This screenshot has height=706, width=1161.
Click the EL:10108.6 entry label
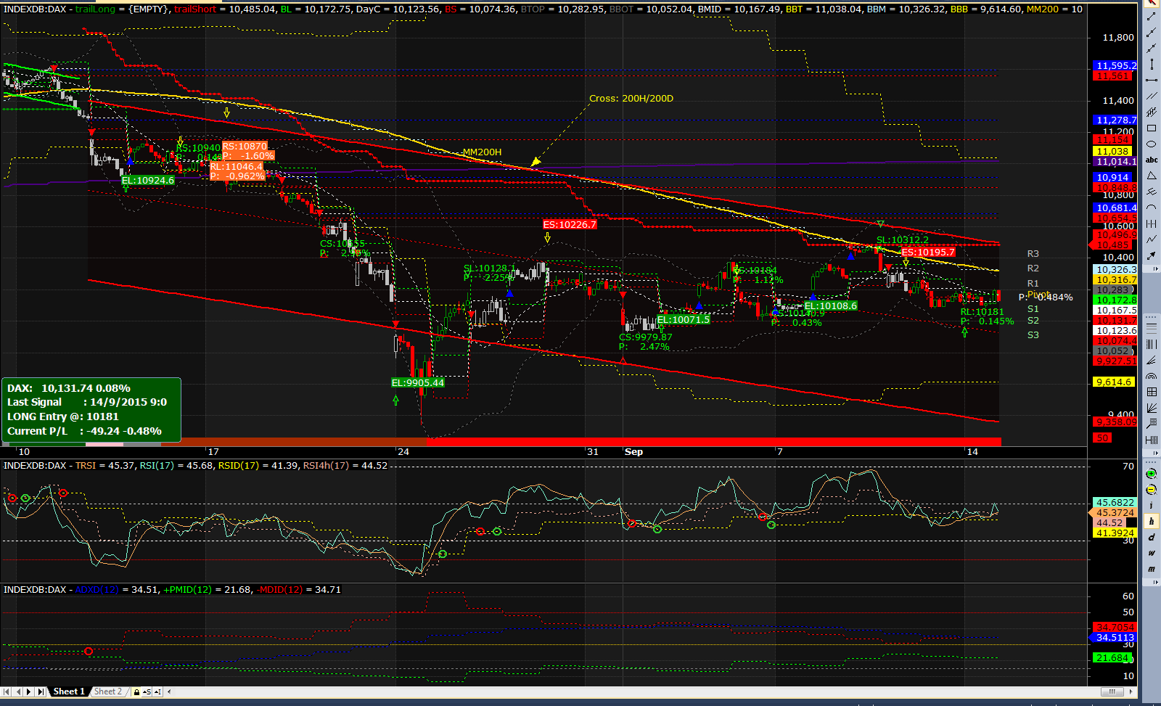(x=831, y=305)
